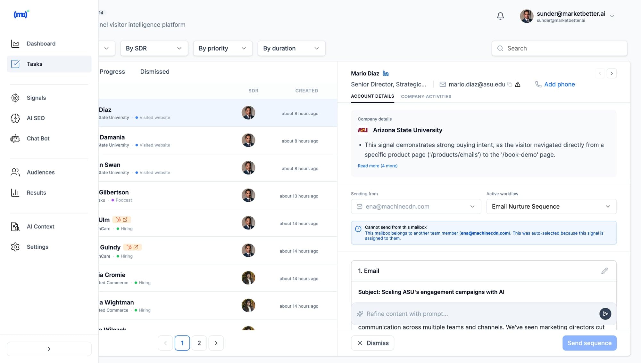Expand the By priority filter
Viewport: 641px width, 363px height.
[223, 48]
